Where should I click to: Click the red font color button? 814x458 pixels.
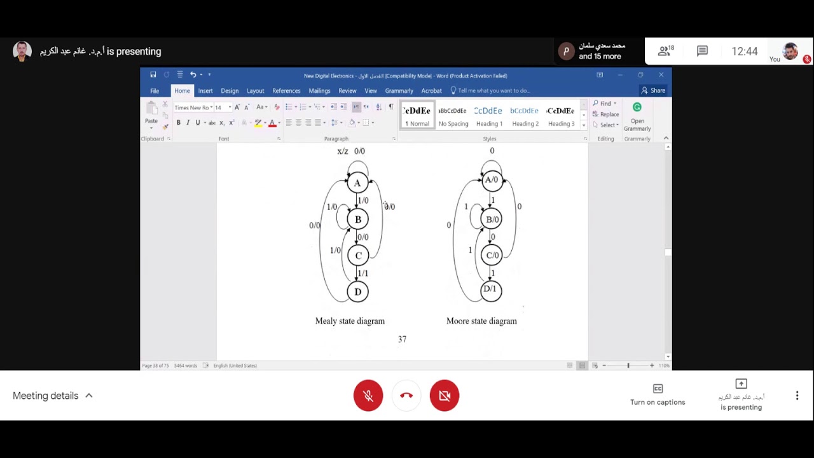[x=272, y=123]
